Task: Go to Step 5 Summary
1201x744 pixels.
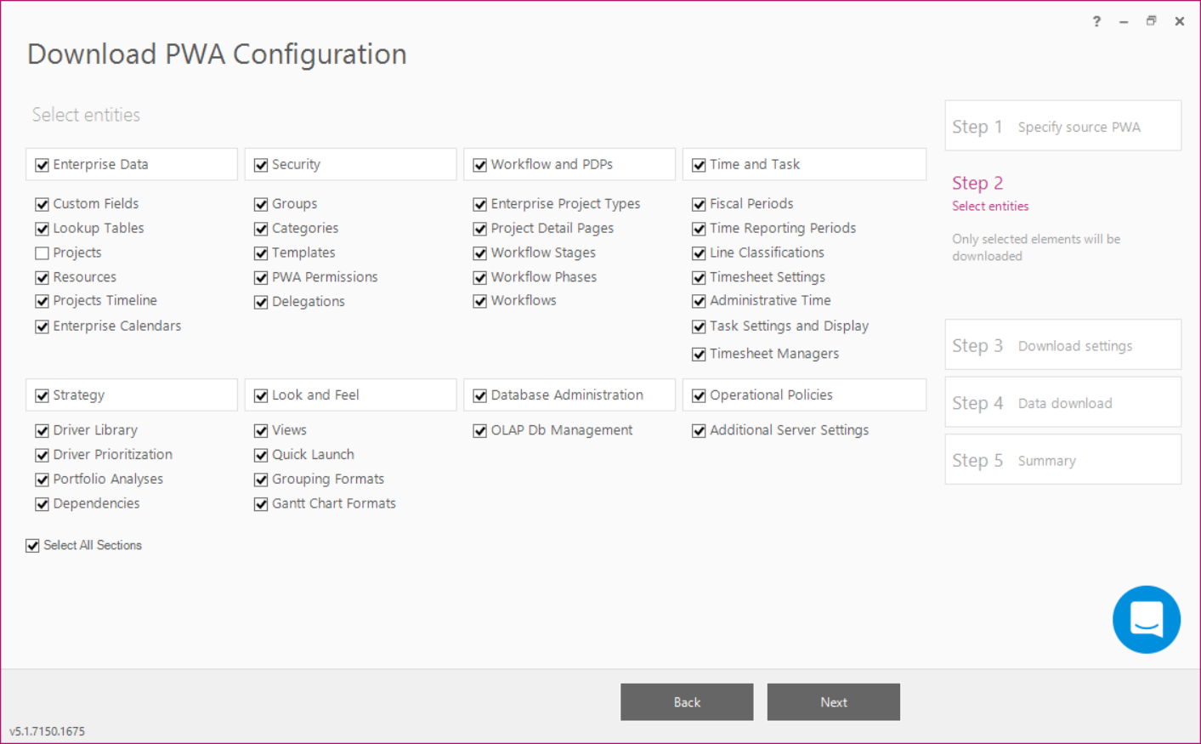Action: coord(1062,459)
